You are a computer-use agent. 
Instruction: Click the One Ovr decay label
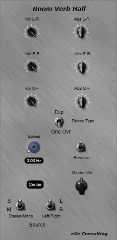[61, 132]
